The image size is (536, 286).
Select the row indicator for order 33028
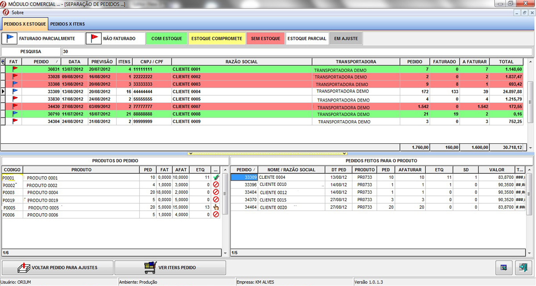[3, 77]
